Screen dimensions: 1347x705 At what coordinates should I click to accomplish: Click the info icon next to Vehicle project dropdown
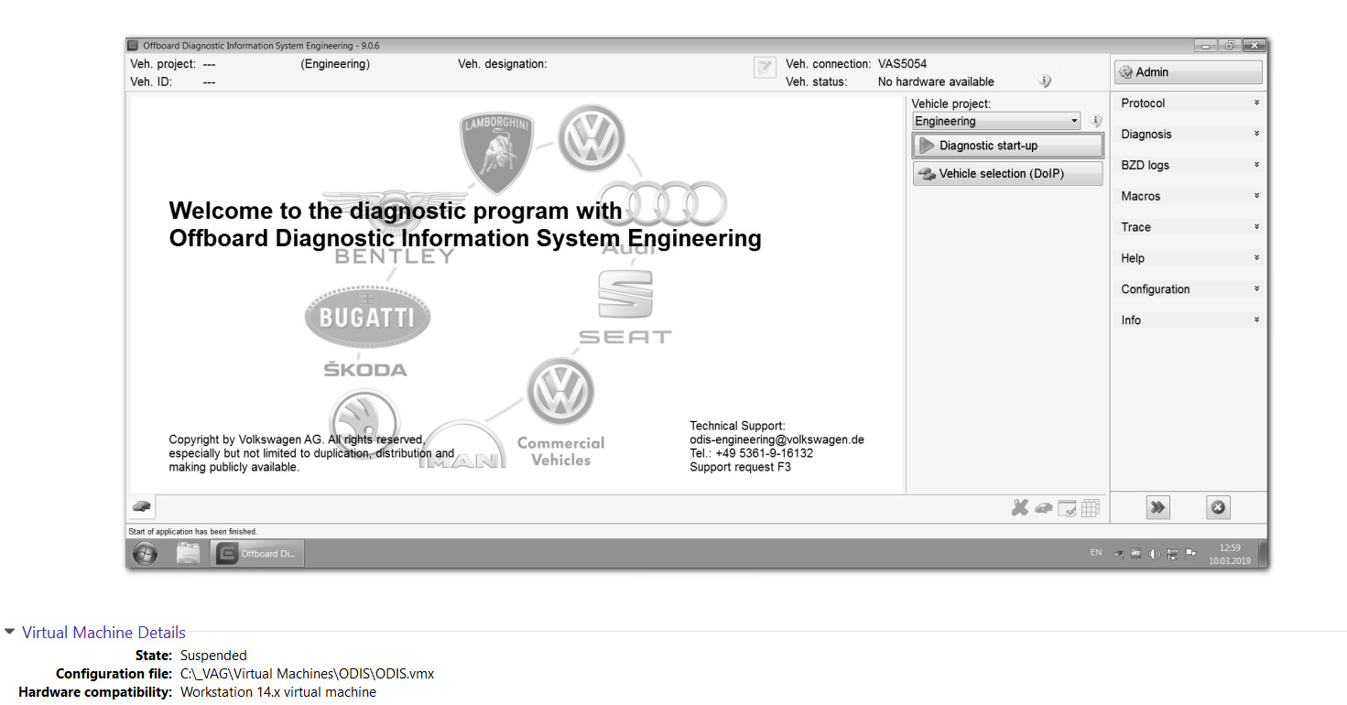click(x=1095, y=121)
